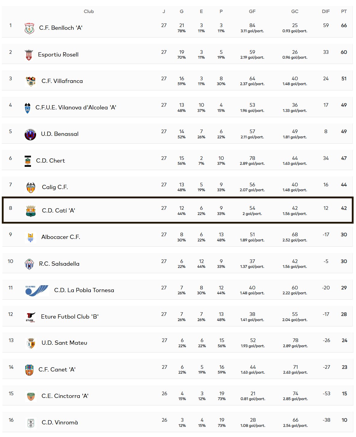Click the GF column header
Image resolution: width=356 pixels, height=437 pixels.
(x=252, y=11)
